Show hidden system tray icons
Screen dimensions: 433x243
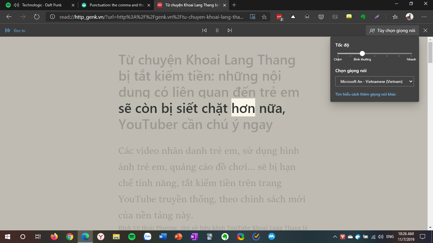[x=335, y=237]
